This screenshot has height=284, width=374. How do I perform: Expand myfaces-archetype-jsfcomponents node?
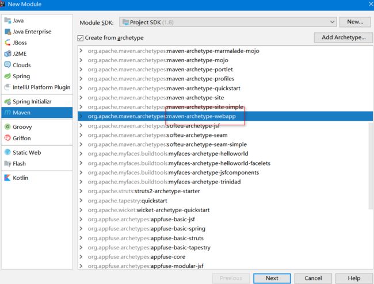(x=81, y=172)
